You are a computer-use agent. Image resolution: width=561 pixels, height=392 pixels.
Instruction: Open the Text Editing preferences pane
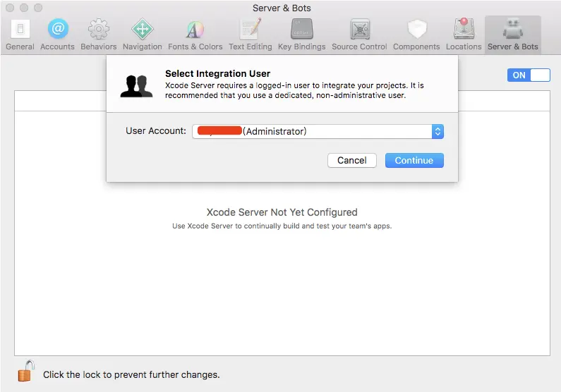click(x=251, y=35)
